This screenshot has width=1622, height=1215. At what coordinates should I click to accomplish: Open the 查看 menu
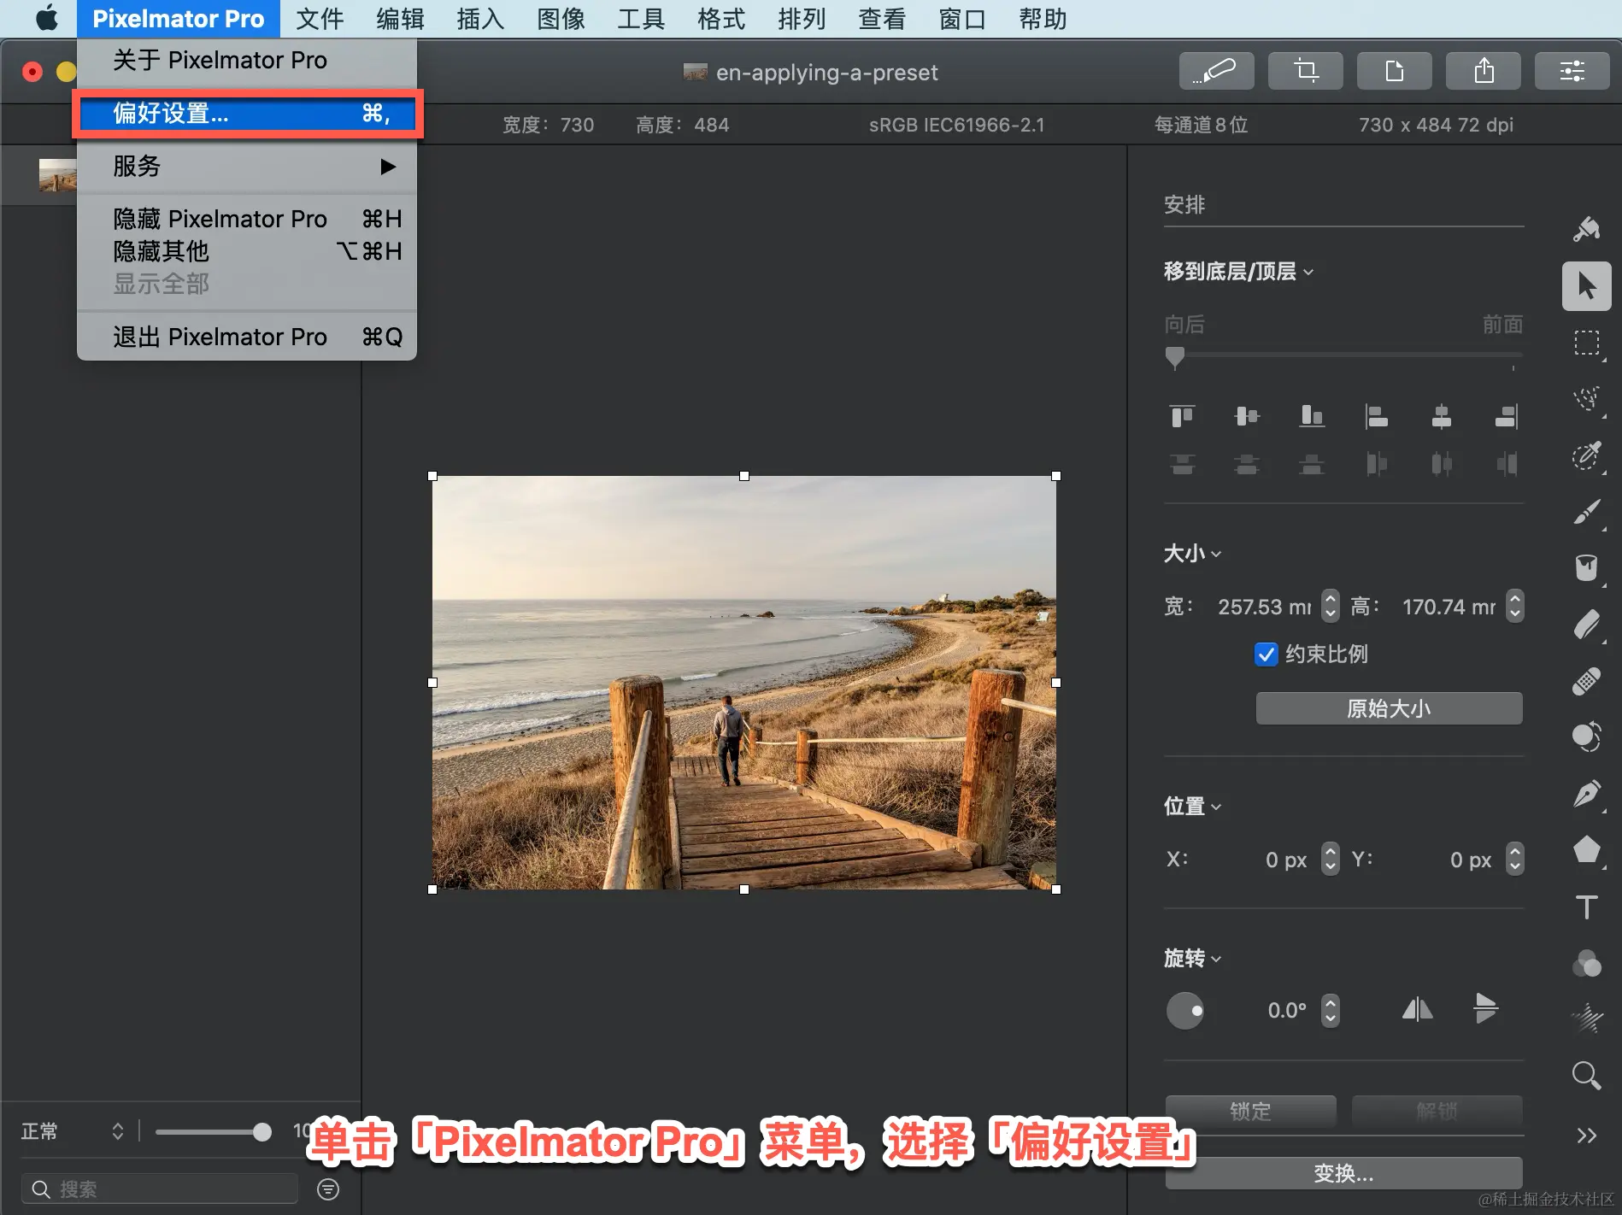[882, 19]
